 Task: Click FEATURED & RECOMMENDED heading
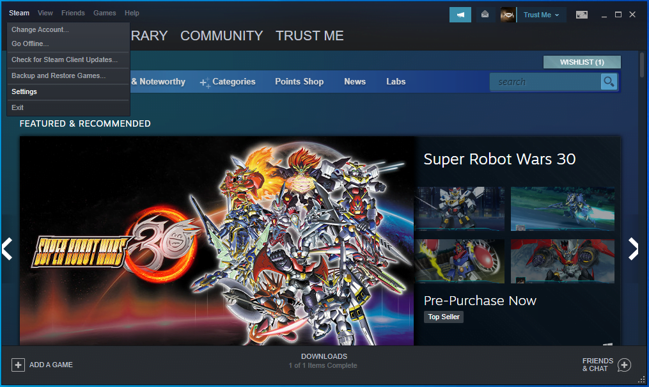point(85,123)
